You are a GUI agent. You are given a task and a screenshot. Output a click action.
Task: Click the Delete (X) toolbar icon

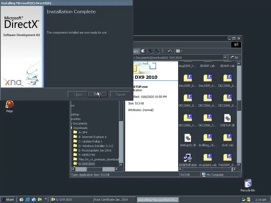tap(164, 51)
